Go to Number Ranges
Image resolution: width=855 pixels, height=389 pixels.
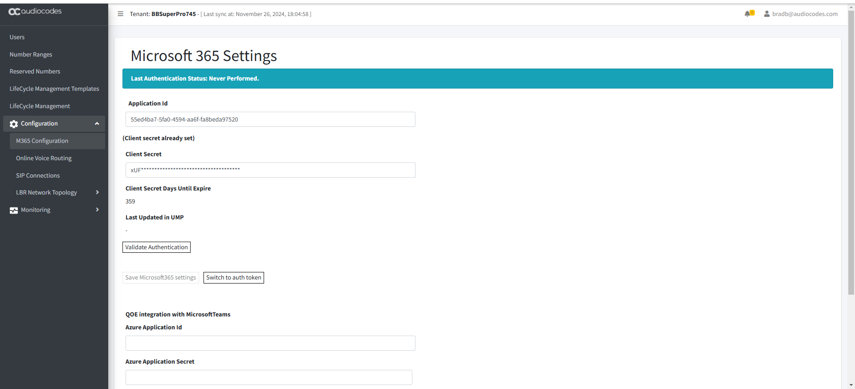point(31,54)
